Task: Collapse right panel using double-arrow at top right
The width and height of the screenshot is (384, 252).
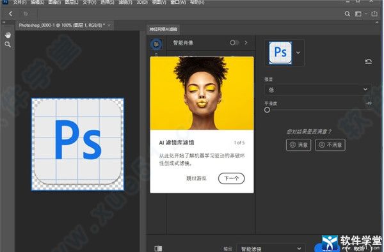Action: 377,22
